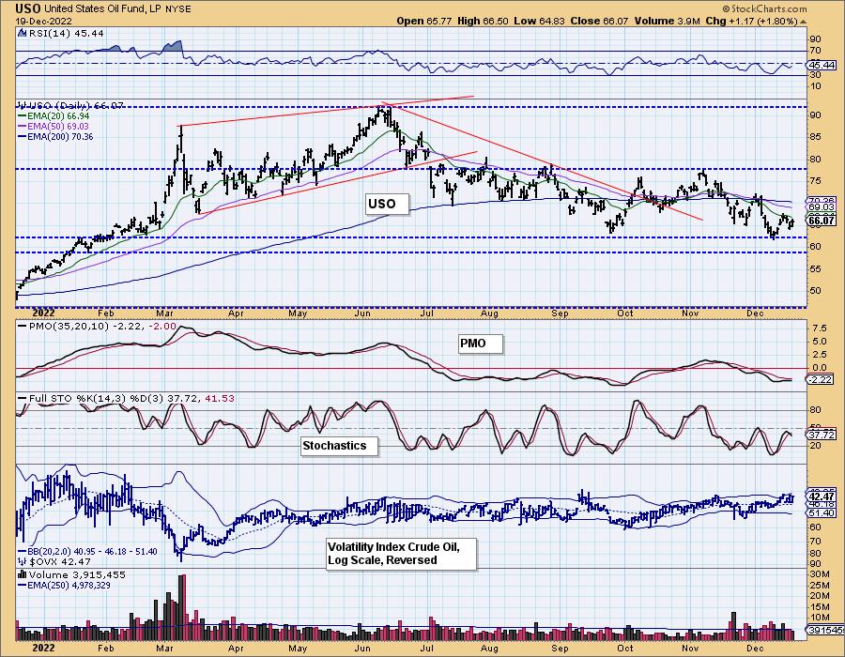This screenshot has width=845, height=657.
Task: Click the Sep label on the bottom volume date axis
Action: [560, 648]
